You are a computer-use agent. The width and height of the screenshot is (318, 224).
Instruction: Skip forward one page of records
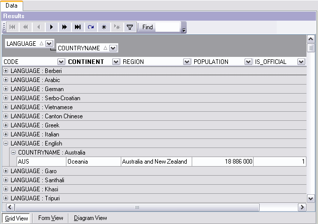[x=64, y=27]
